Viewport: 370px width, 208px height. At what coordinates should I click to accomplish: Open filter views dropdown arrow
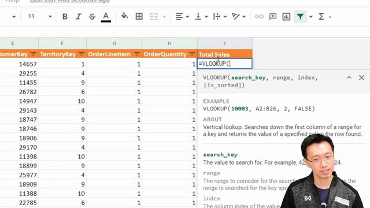pyautogui.click(x=311, y=17)
